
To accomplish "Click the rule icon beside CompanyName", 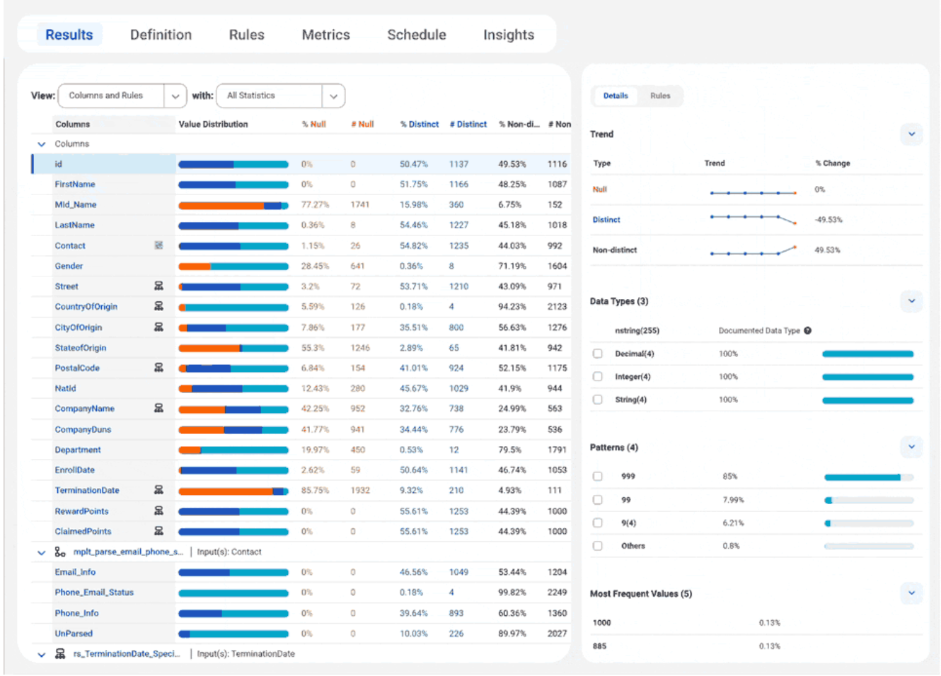I will [158, 409].
